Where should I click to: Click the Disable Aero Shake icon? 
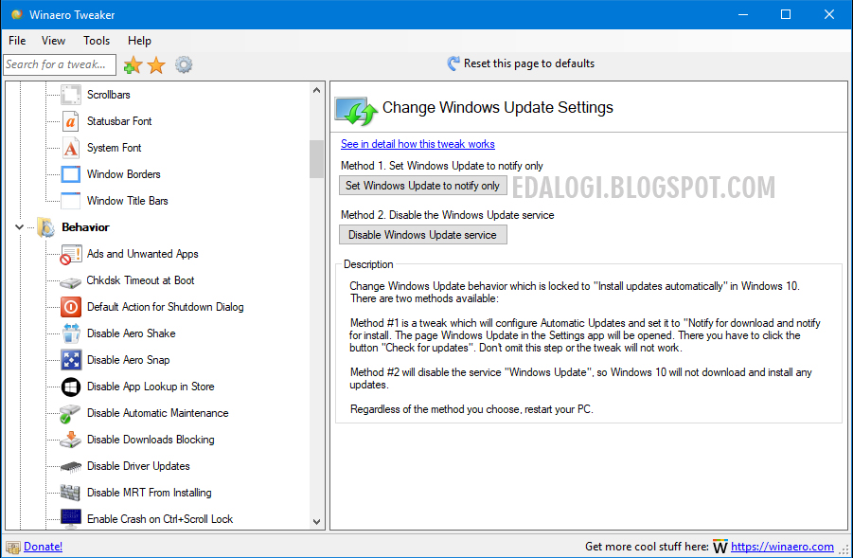tap(71, 333)
